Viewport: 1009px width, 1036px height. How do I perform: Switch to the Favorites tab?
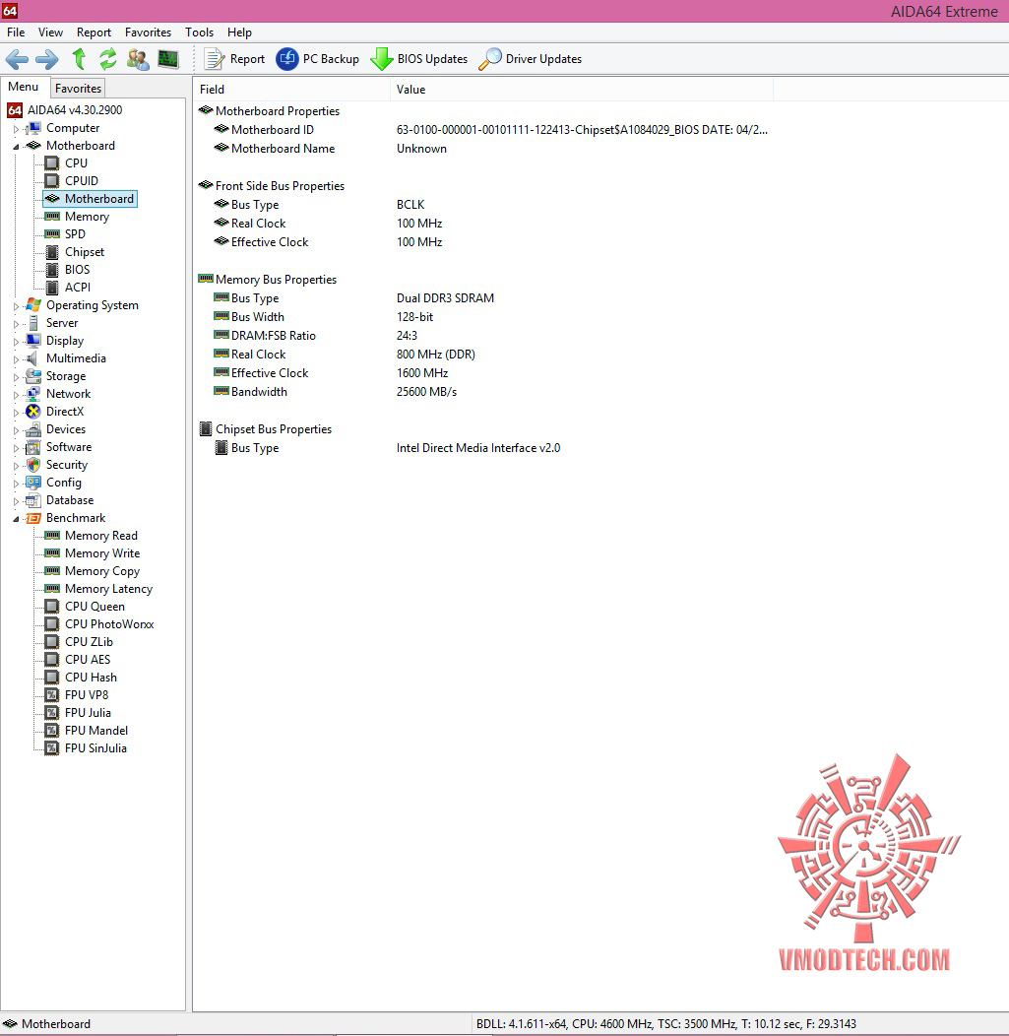pos(78,88)
